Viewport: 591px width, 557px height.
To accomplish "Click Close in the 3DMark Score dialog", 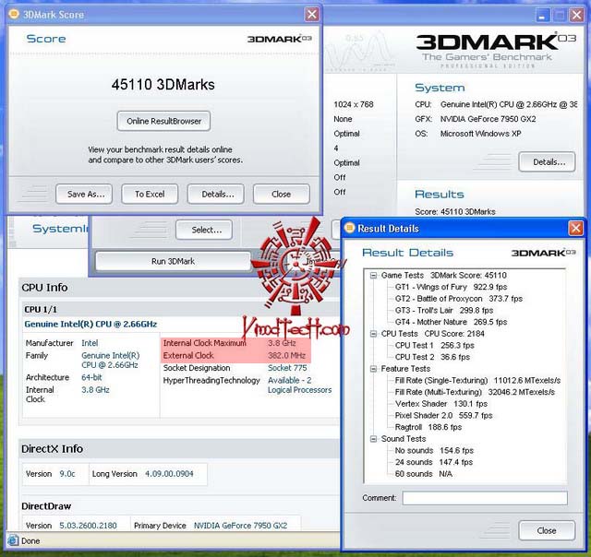I will (282, 195).
